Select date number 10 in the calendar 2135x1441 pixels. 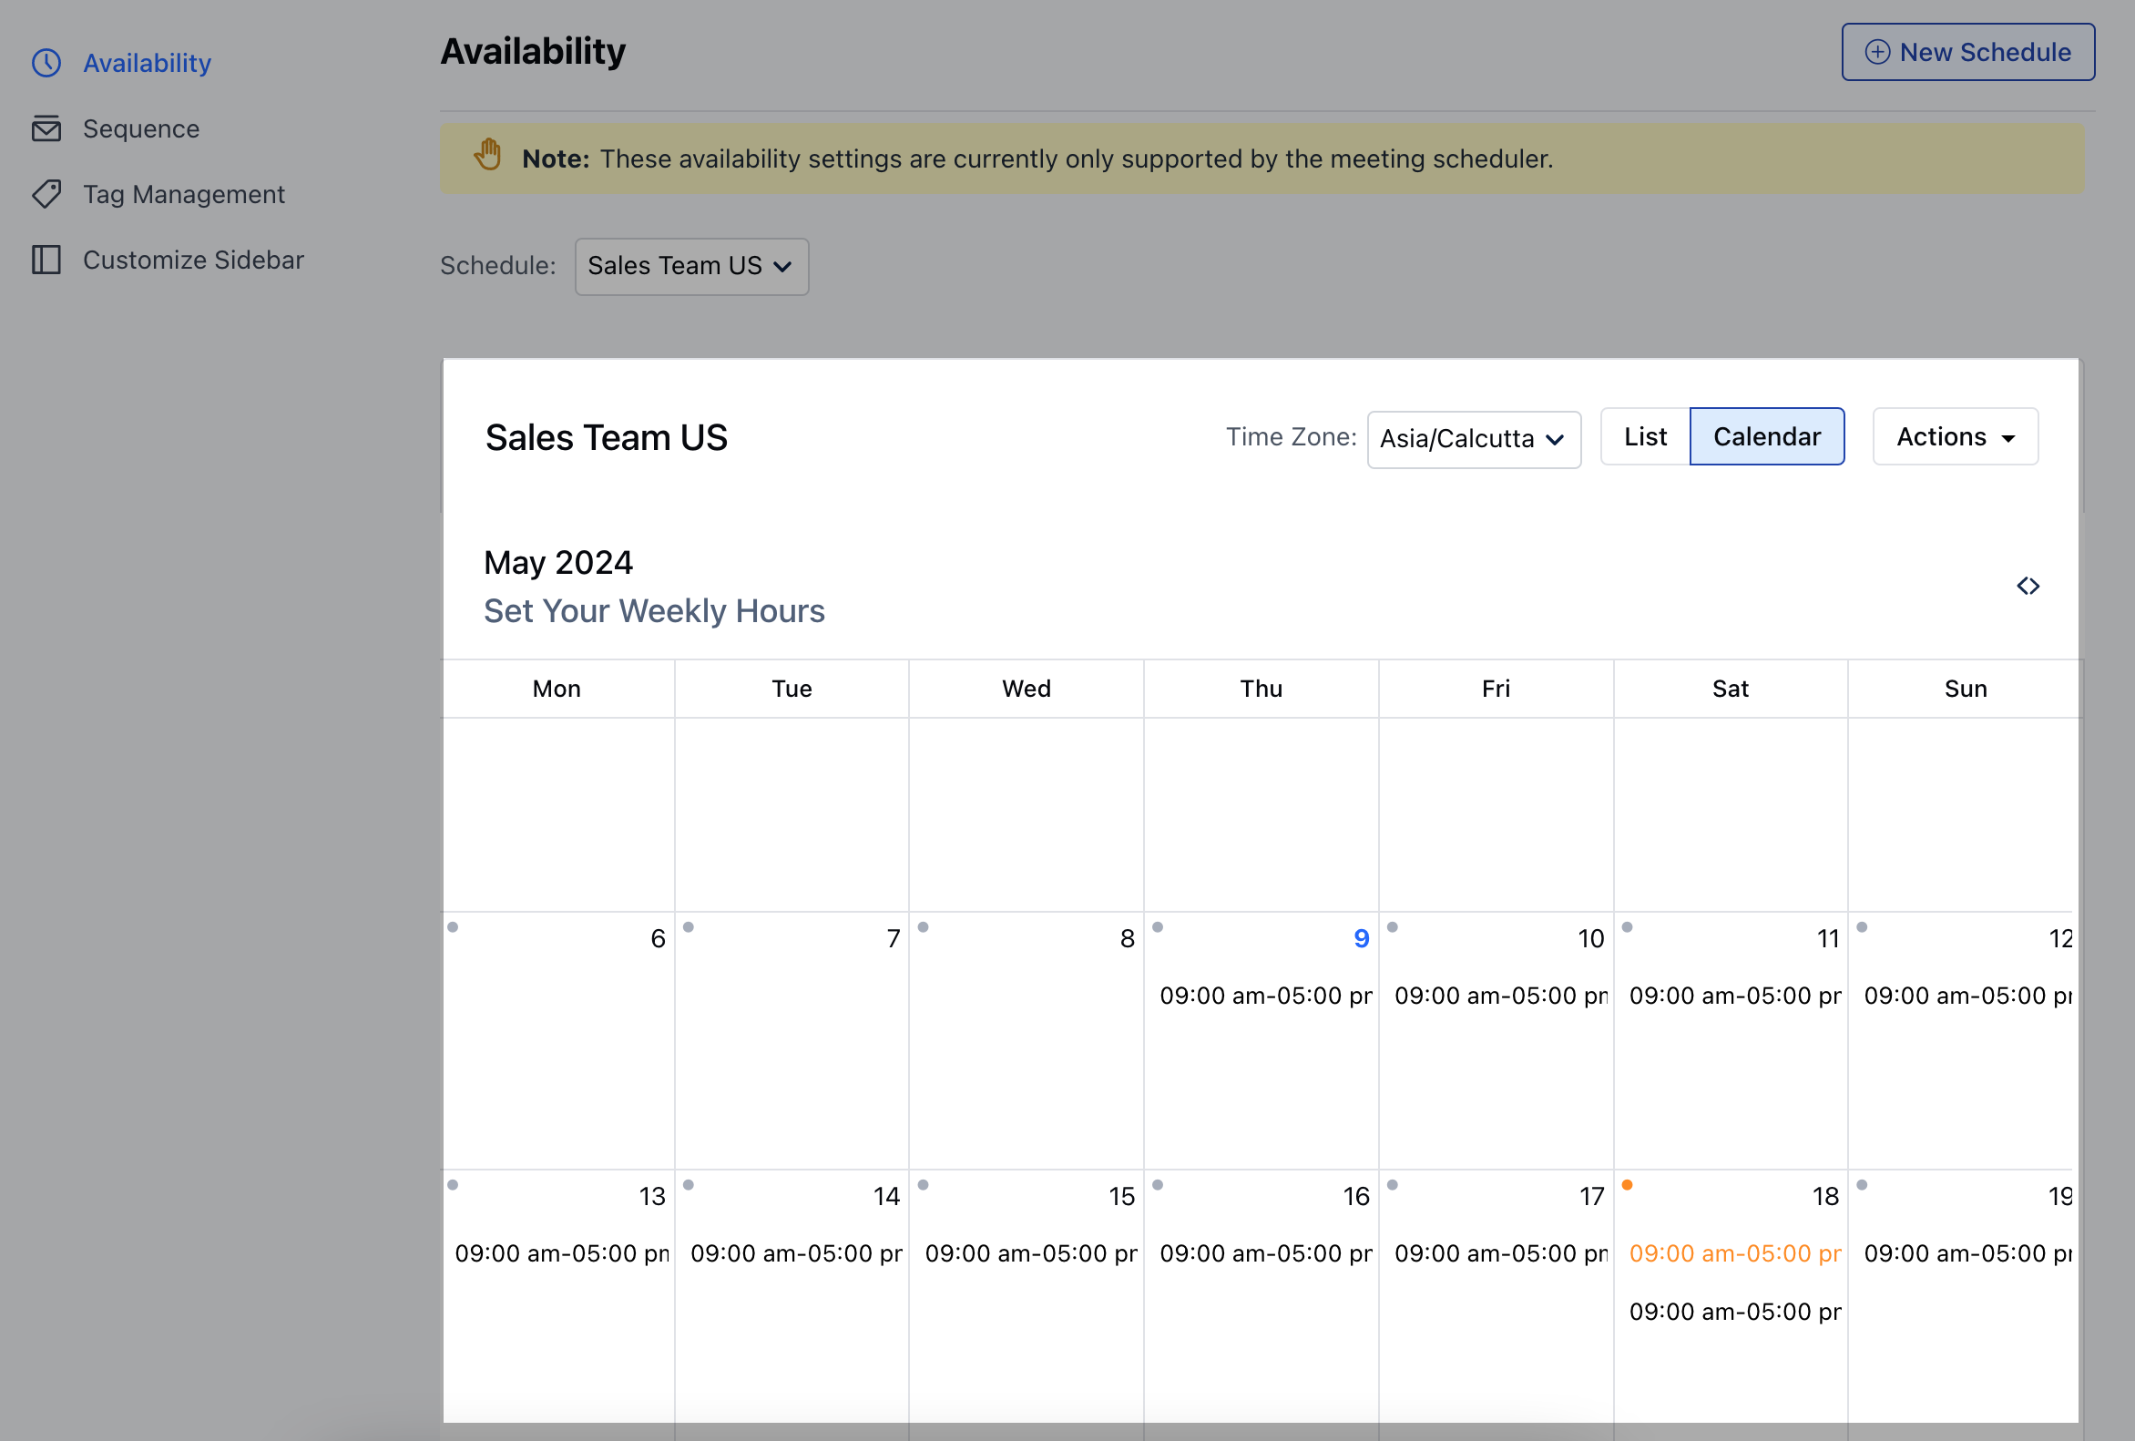coord(1591,938)
